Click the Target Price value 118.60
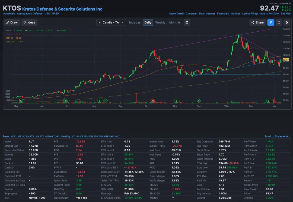 point(270,185)
